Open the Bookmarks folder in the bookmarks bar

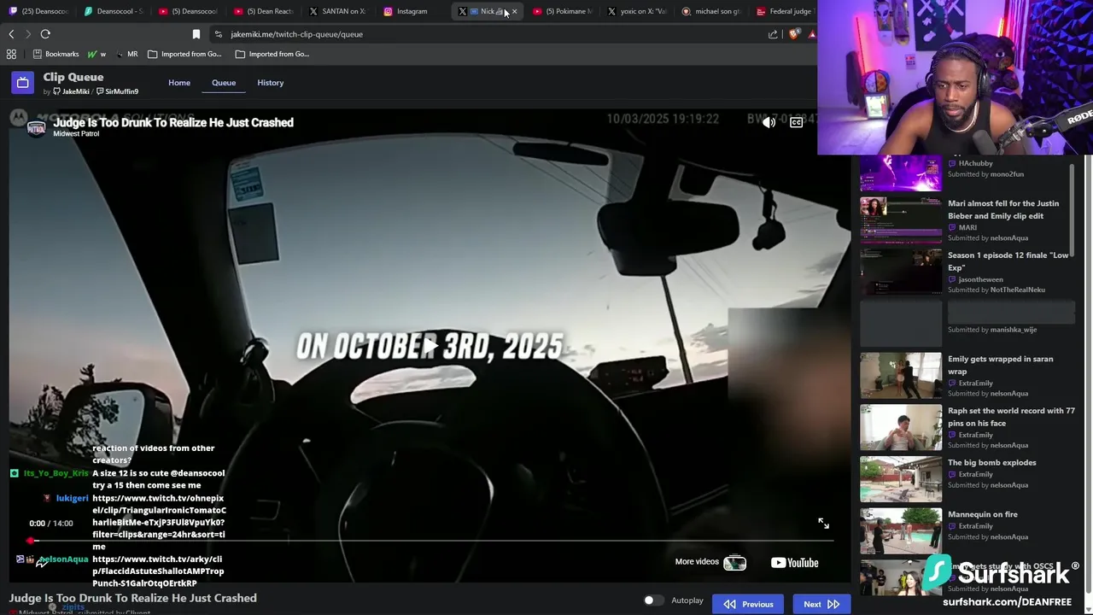coord(56,54)
